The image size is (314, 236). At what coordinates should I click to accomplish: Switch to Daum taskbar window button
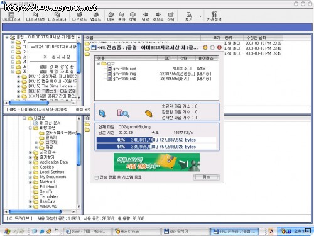(x=87, y=232)
